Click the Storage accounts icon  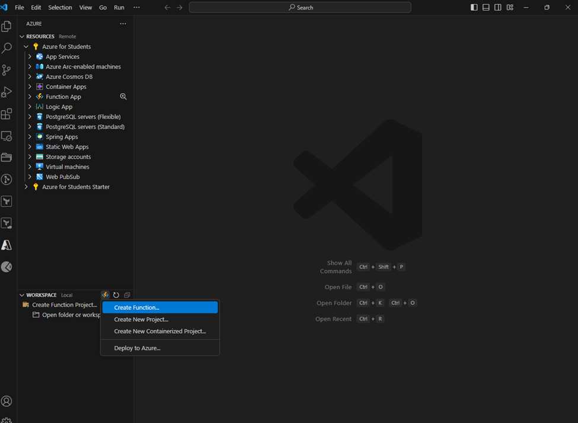(x=40, y=156)
